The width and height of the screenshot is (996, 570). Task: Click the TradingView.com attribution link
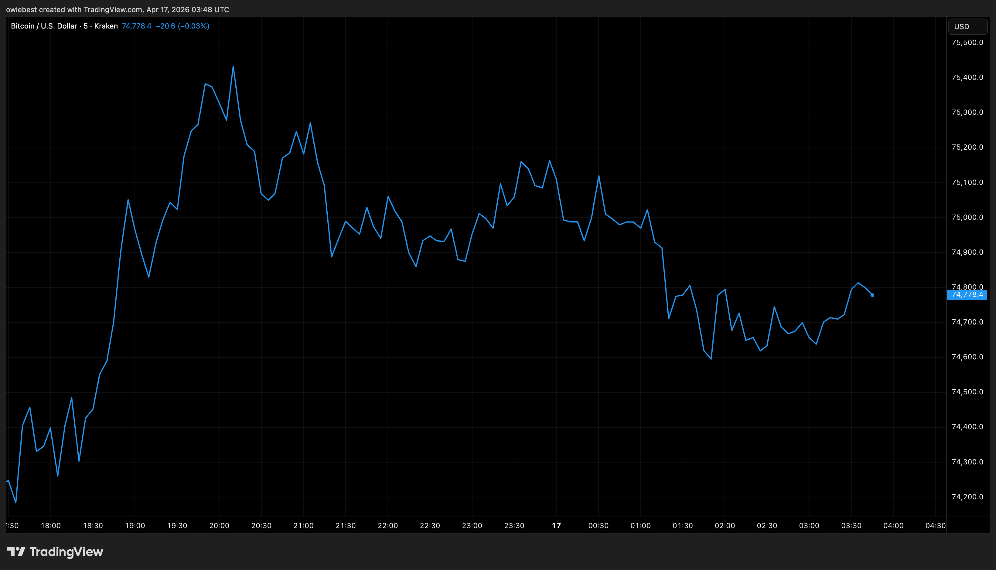112,9
